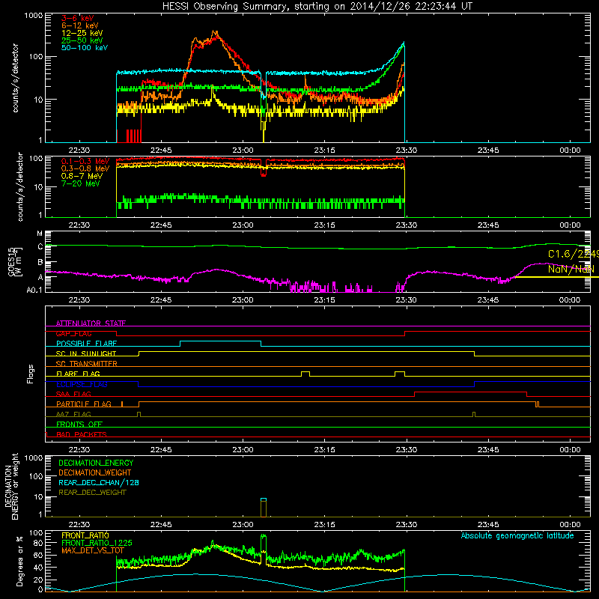Click the FRONTS_OFF flag label
Screen dimensions: 599x599
(x=79, y=425)
